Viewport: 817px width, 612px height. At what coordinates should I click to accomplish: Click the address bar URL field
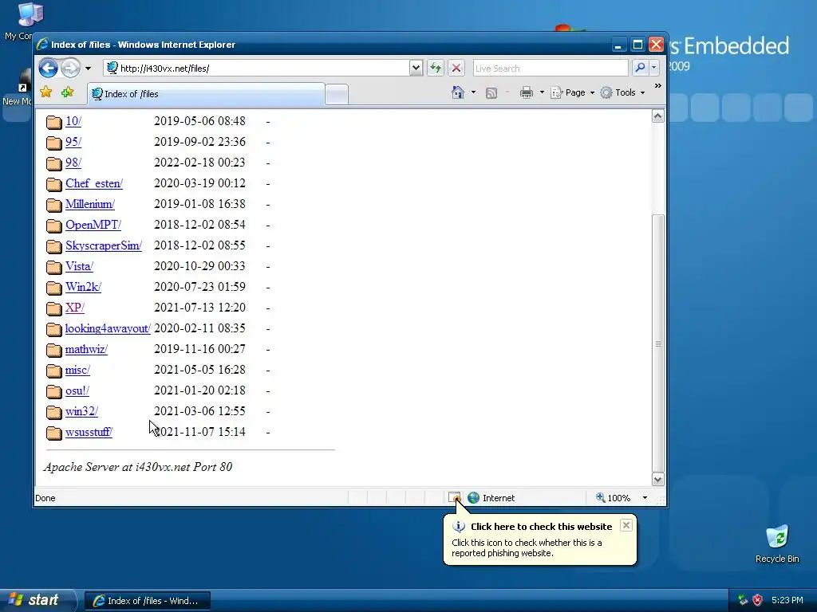(x=257, y=69)
